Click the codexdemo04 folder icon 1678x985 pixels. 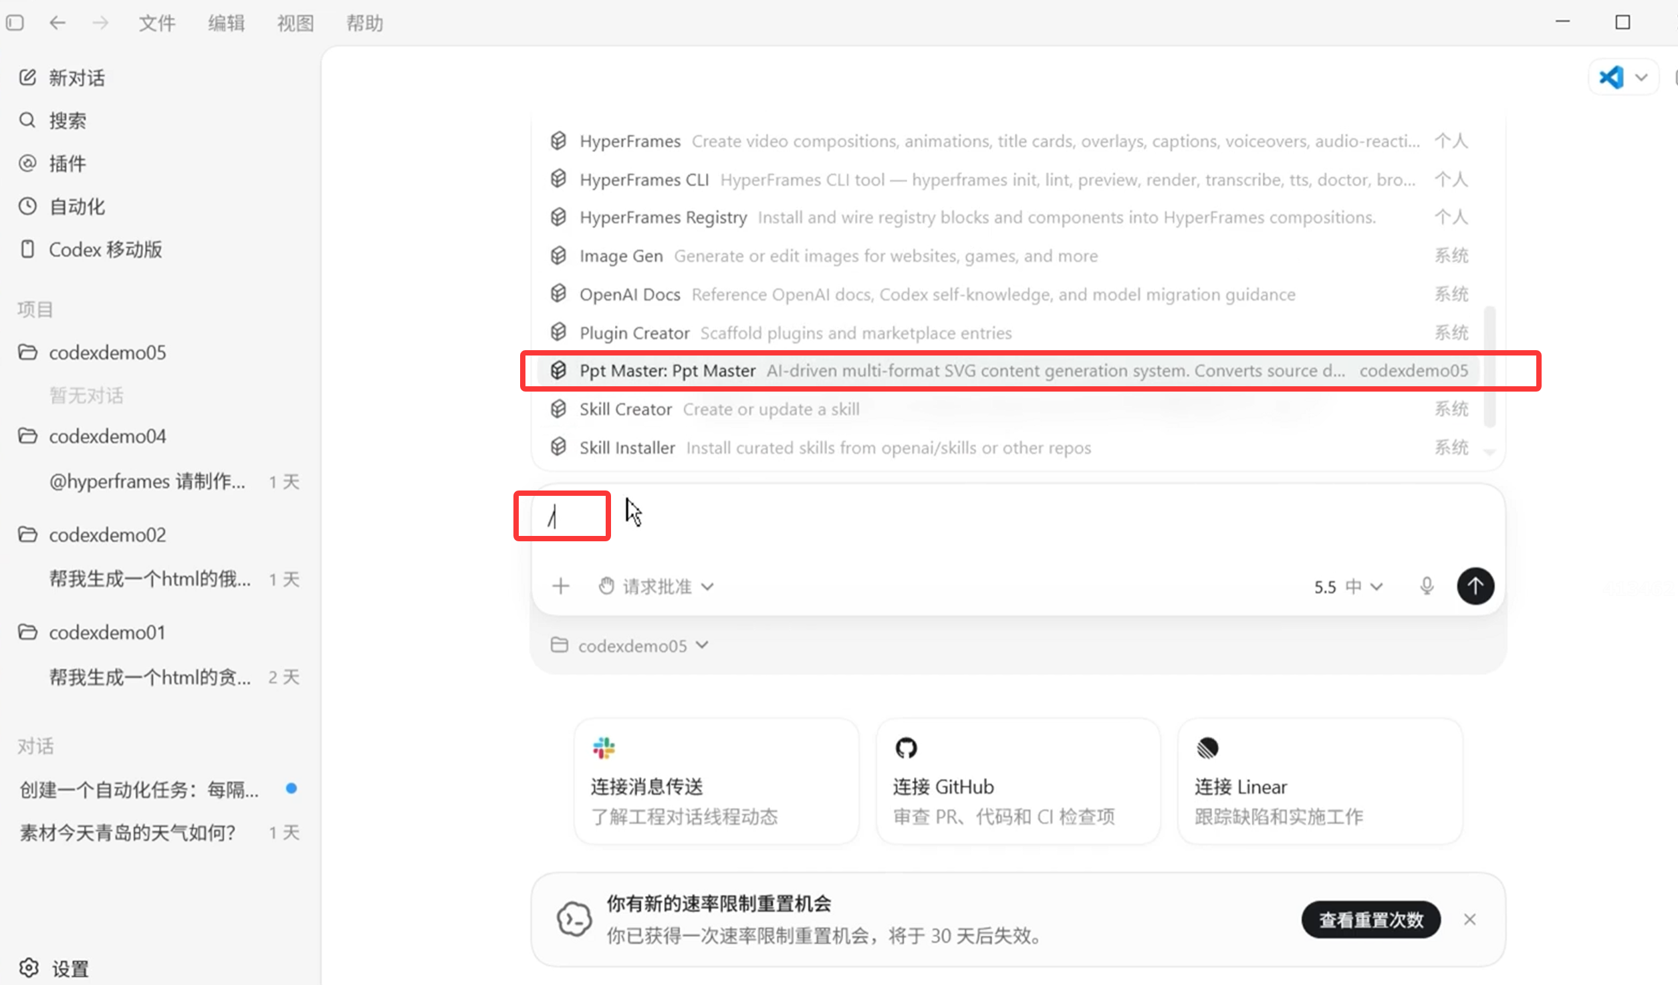click(27, 436)
